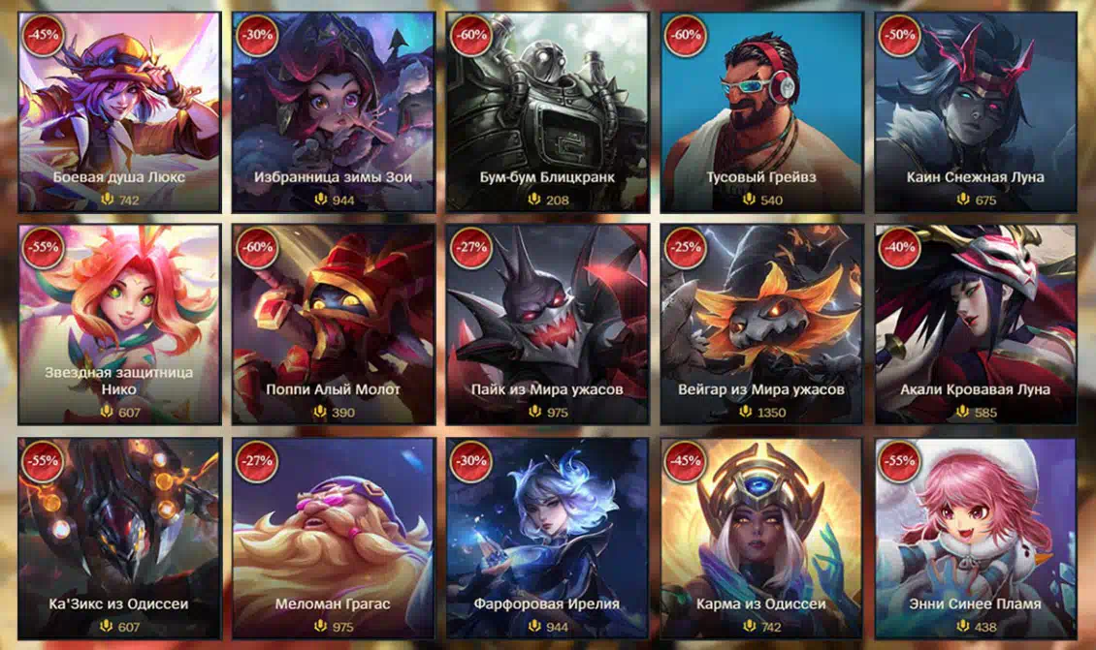Click the 540 price on Тусовый Грейвз
This screenshot has width=1096, height=650.
coord(771,201)
